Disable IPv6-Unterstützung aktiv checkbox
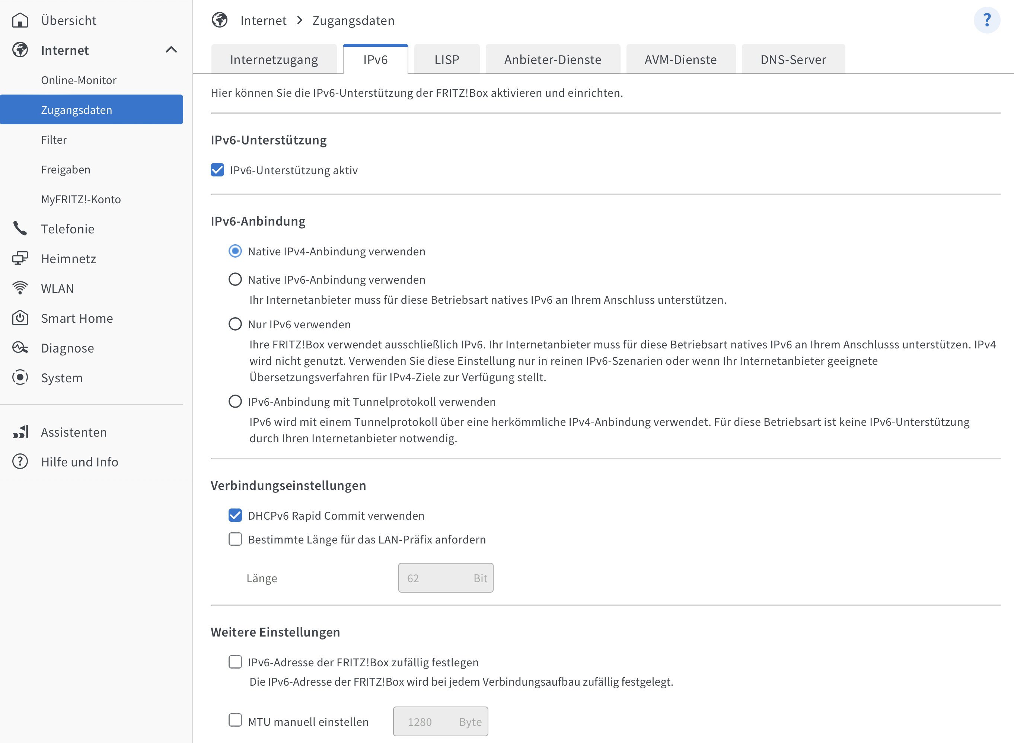1014x743 pixels. (217, 170)
